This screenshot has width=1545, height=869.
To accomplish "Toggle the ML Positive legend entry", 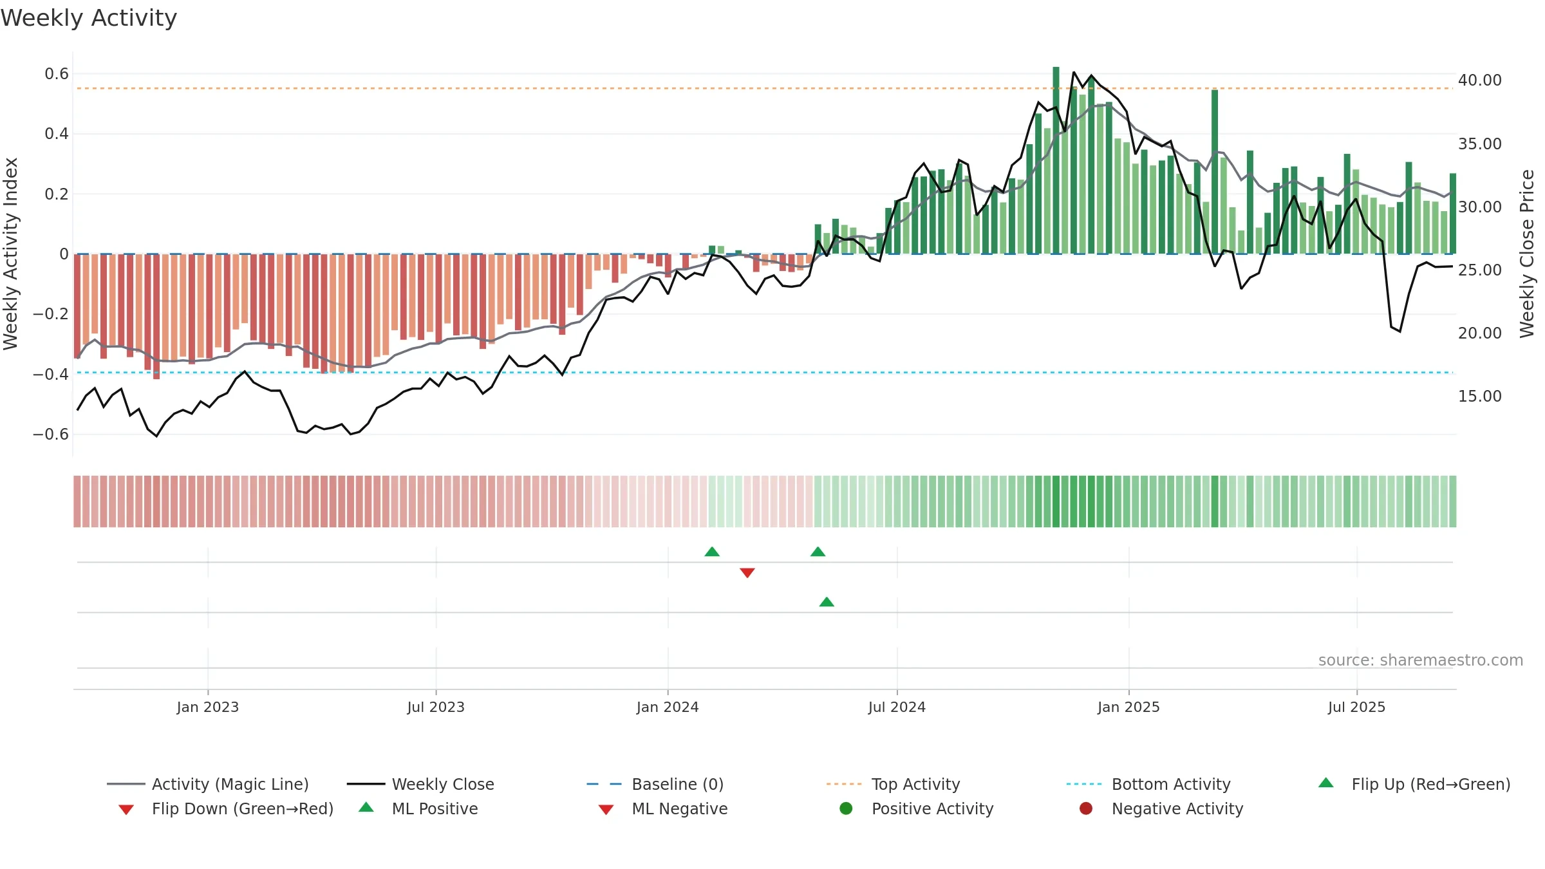I will point(418,808).
